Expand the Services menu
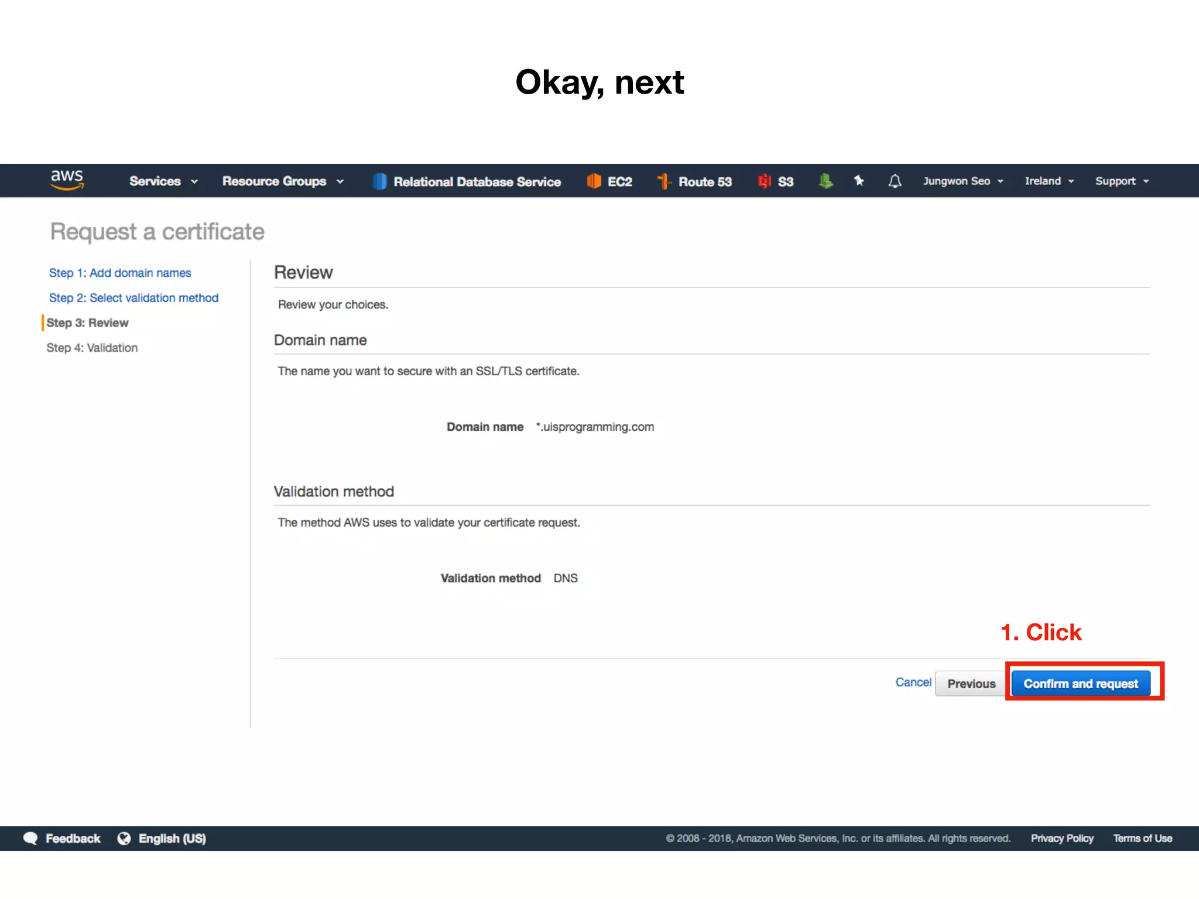Viewport: 1199px width, 899px height. (163, 181)
